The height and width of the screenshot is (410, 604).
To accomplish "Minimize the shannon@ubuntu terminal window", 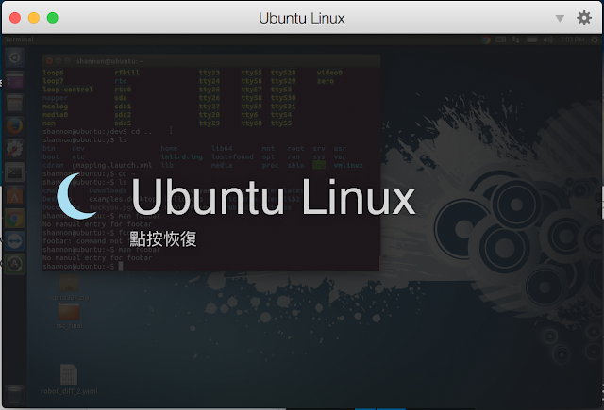I will coord(59,60).
